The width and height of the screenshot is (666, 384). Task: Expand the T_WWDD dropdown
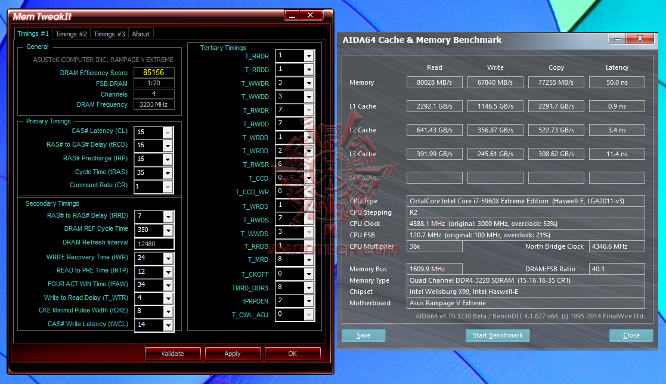pos(309,97)
